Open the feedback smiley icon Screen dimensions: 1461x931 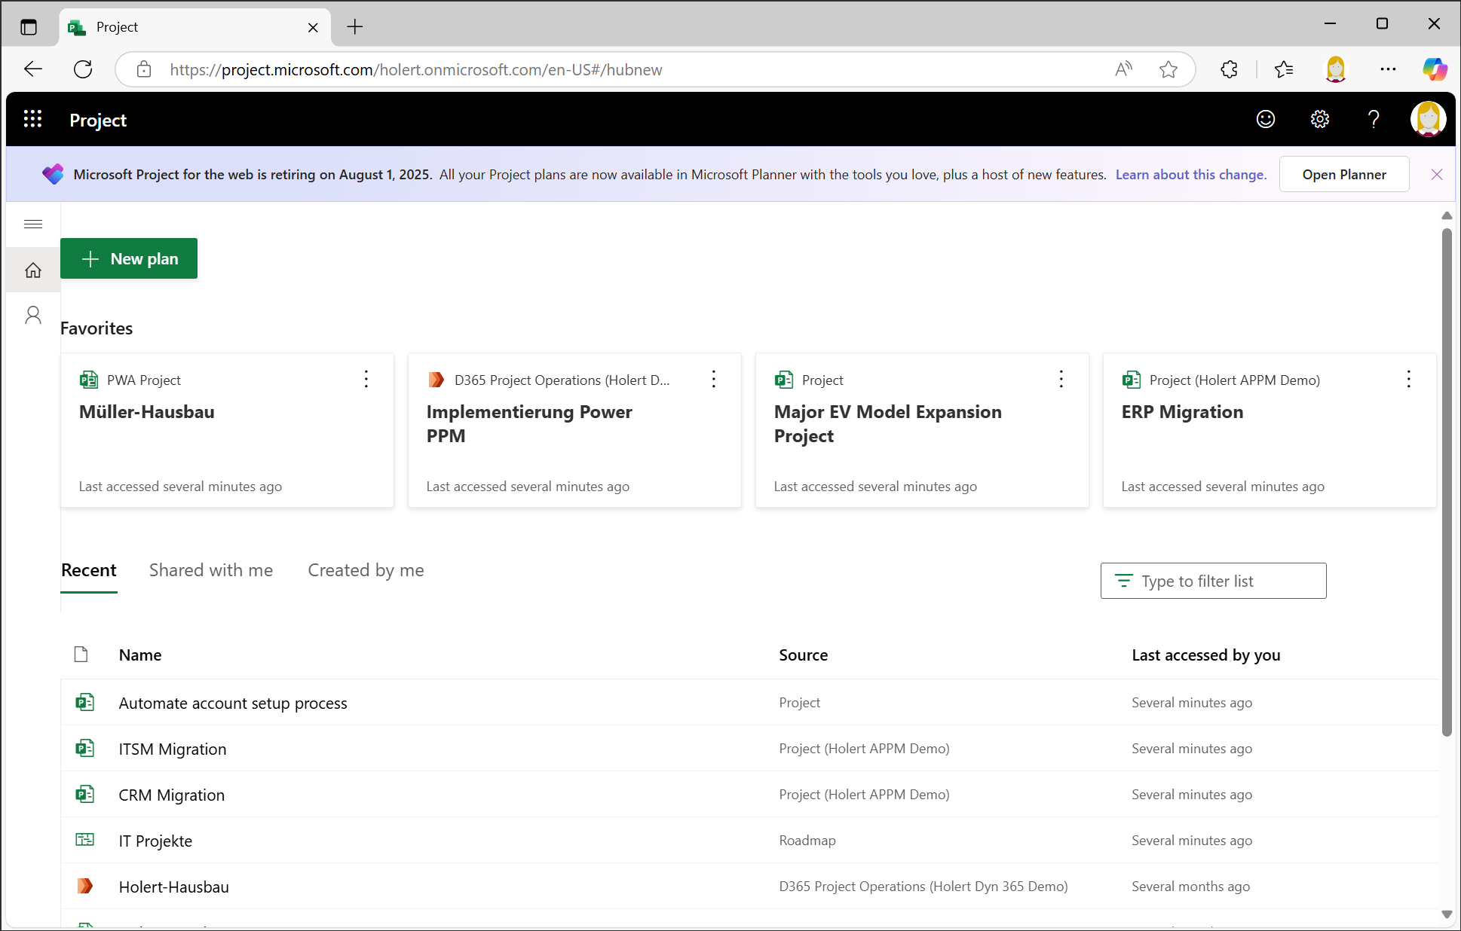pos(1266,119)
